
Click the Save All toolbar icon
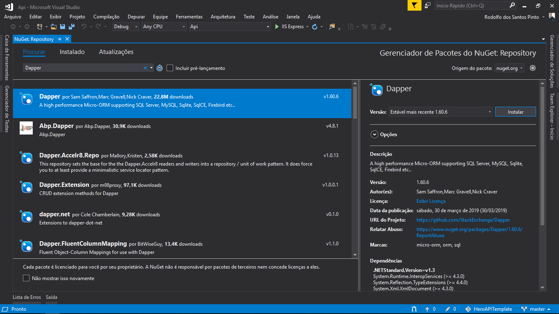(x=71, y=27)
